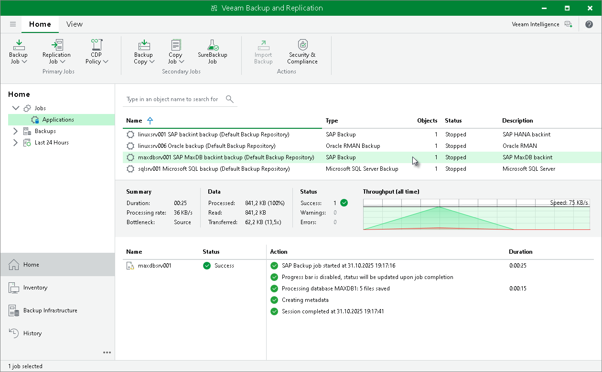Open the Backup Copy ribbon button
The image size is (602, 372).
[143, 52]
